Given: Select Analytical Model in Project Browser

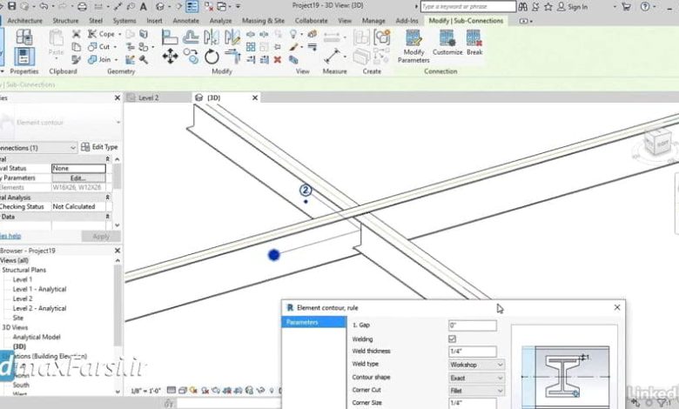Looking at the screenshot, I should (37, 337).
